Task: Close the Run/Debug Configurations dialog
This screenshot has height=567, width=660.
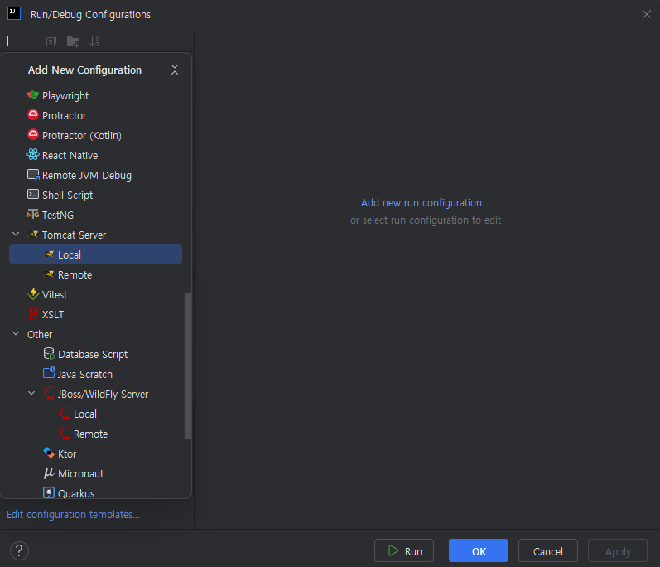Action: coord(647,14)
